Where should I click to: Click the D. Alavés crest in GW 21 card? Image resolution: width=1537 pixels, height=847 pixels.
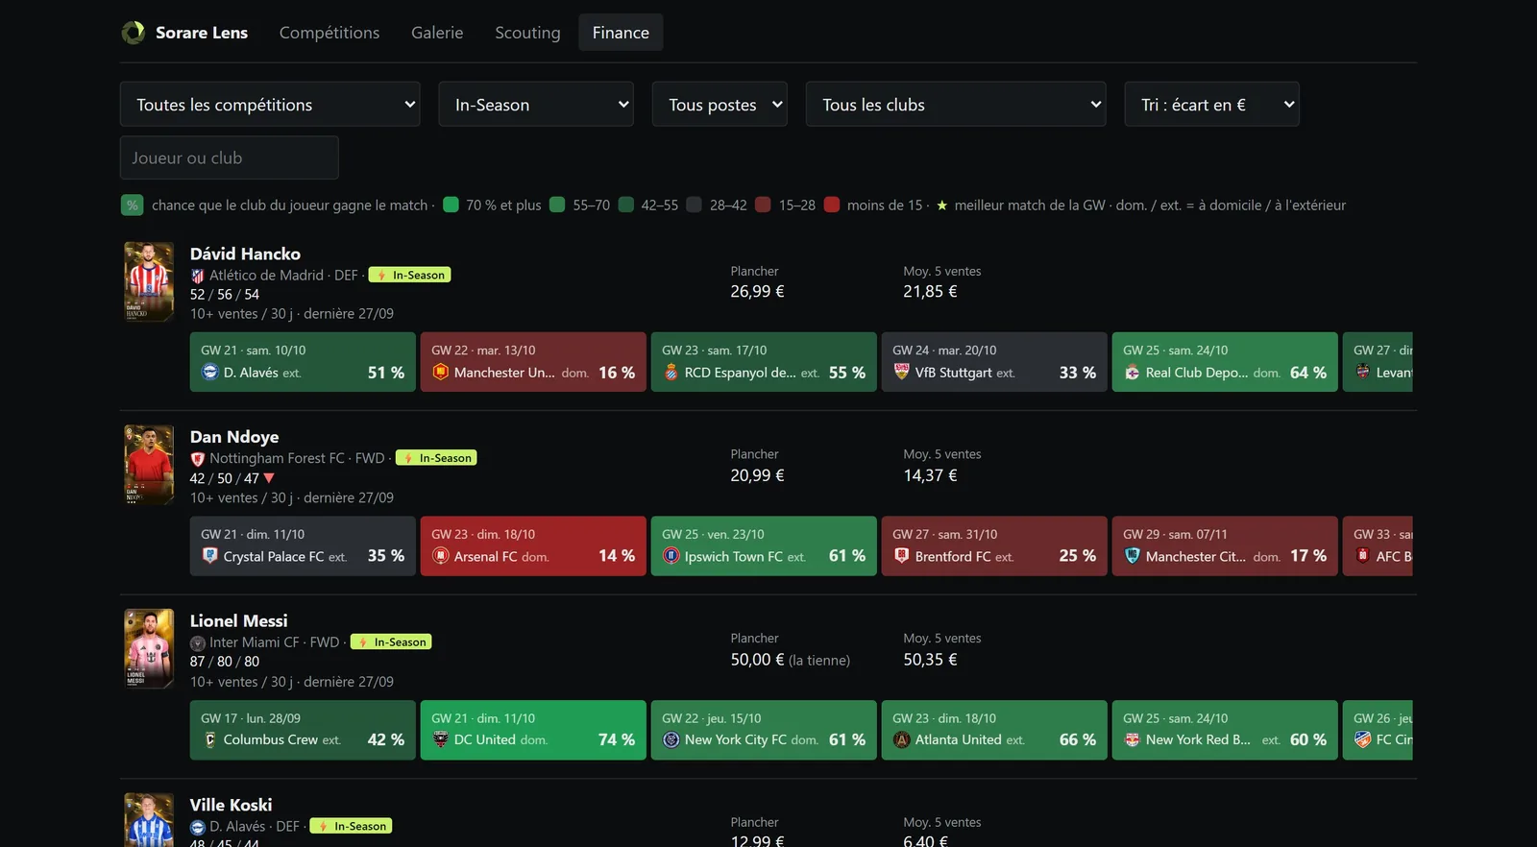(210, 373)
